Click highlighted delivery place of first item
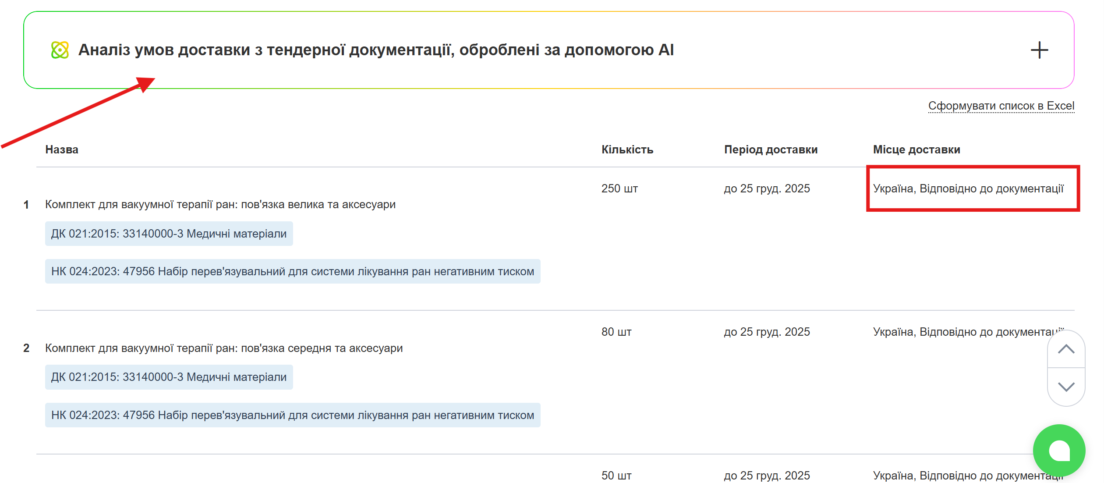The image size is (1104, 483). click(x=968, y=188)
